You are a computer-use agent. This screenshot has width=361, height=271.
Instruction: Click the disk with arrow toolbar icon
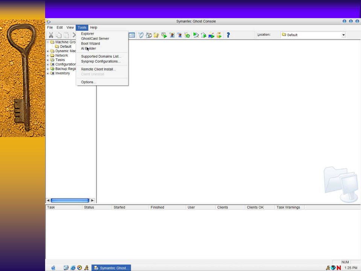149,35
